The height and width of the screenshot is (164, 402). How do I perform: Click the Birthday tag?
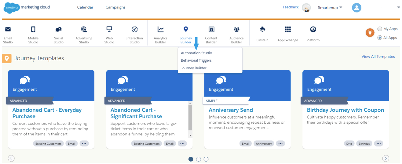(x=364, y=144)
